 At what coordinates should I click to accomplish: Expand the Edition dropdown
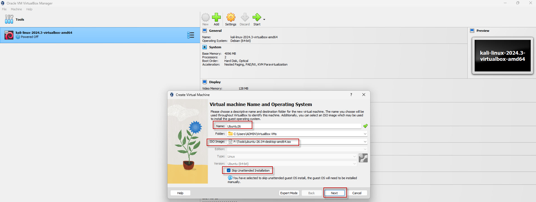365,149
